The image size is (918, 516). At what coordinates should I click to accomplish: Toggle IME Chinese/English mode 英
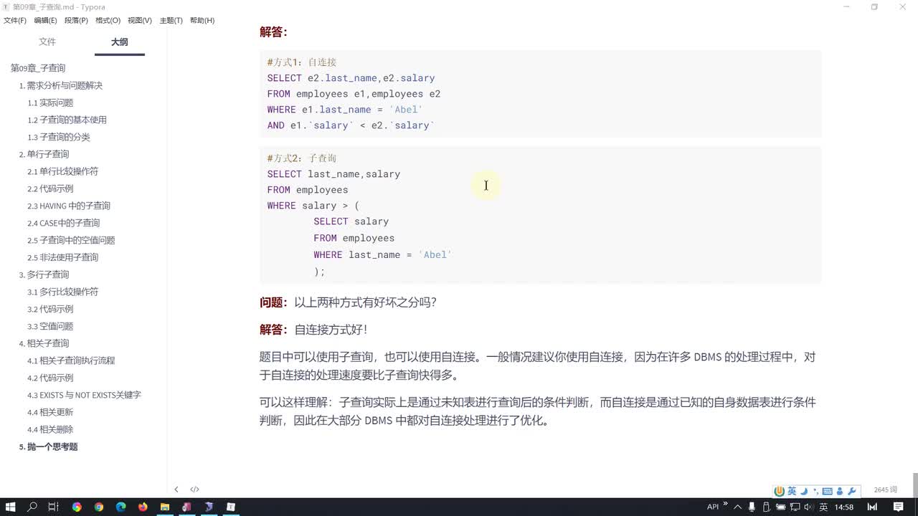(x=792, y=491)
